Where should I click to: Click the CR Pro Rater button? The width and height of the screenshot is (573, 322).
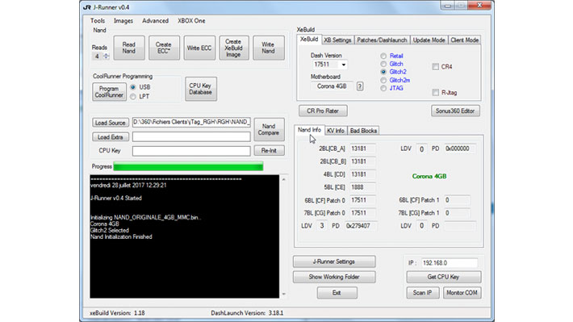[x=323, y=111]
